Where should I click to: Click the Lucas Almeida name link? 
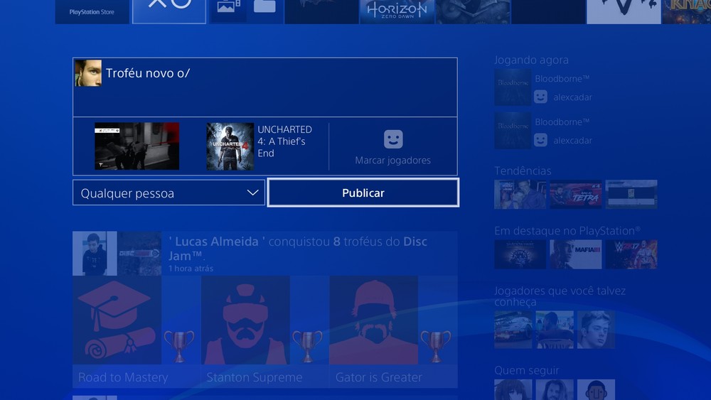pos(217,242)
